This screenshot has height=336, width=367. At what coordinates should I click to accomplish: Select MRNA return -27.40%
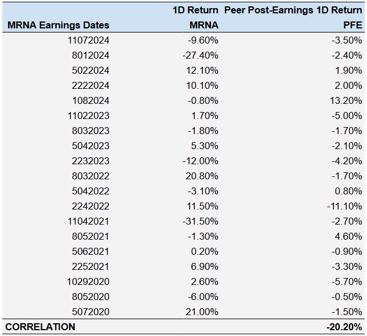tap(201, 56)
